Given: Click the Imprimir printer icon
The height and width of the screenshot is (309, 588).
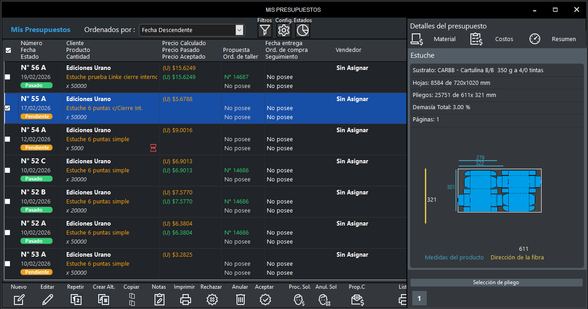Looking at the screenshot, I should coord(186,299).
